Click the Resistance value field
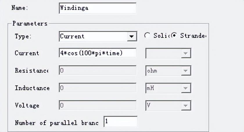 [97, 71]
